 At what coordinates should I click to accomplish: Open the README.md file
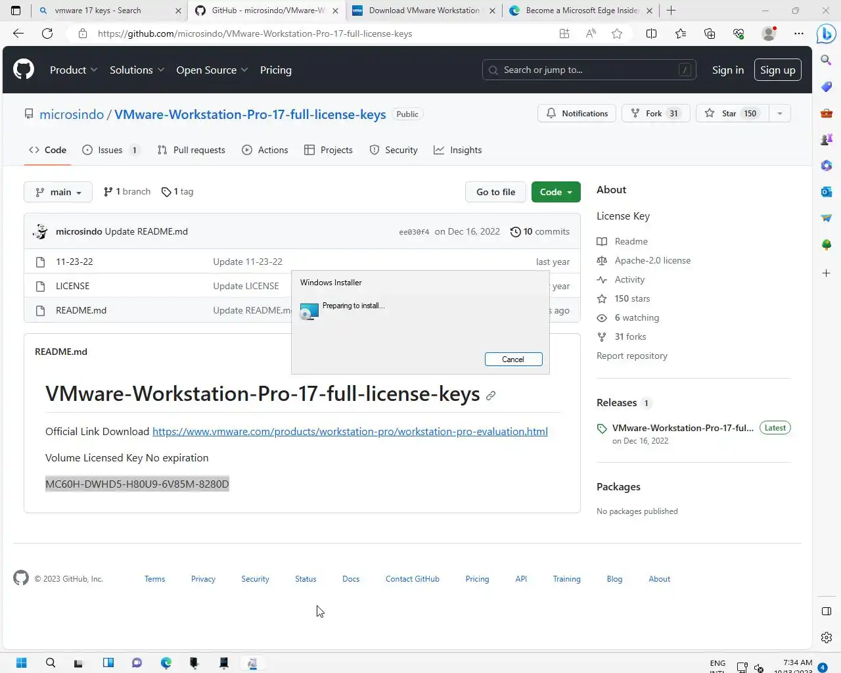pyautogui.click(x=81, y=310)
